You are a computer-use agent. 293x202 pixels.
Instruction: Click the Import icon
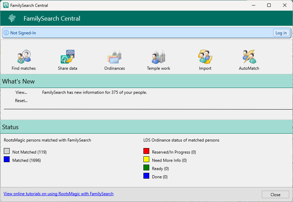(205, 57)
